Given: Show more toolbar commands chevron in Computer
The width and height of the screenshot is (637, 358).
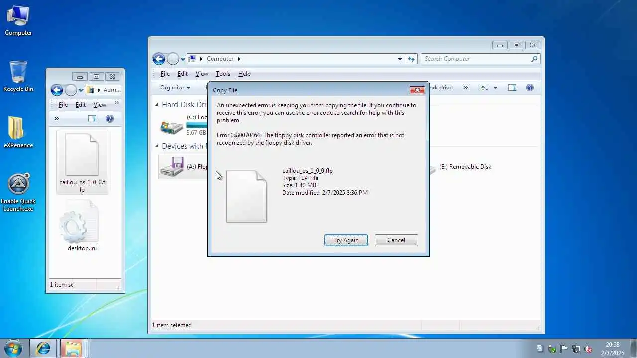Looking at the screenshot, I should tap(466, 88).
